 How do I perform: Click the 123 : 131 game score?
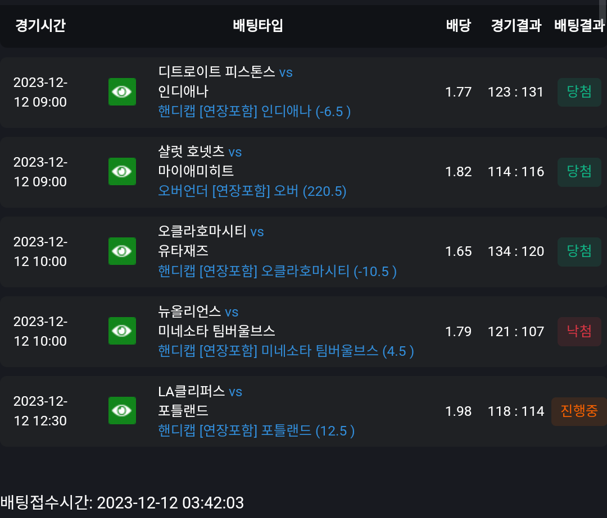[515, 92]
